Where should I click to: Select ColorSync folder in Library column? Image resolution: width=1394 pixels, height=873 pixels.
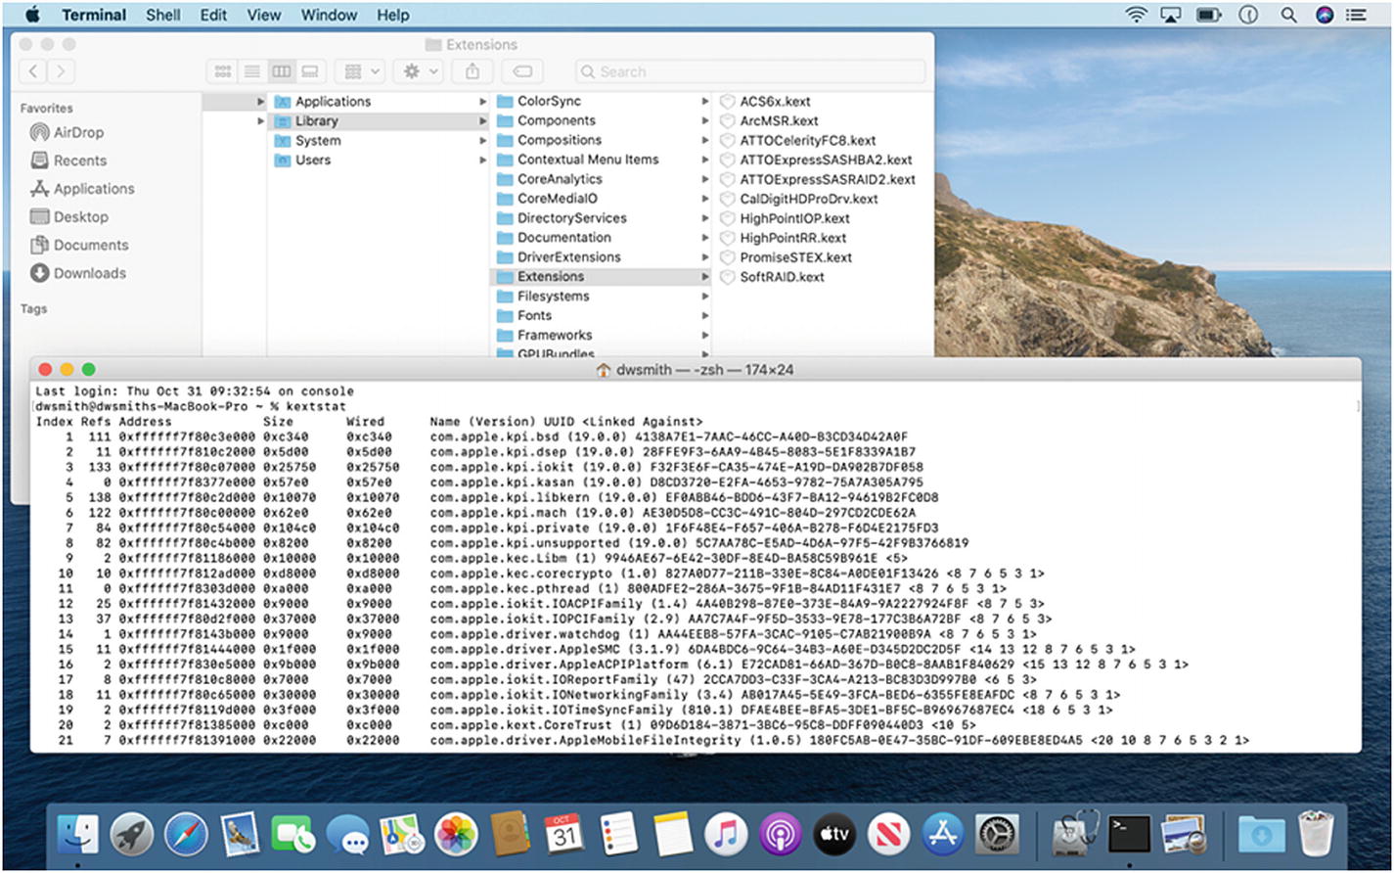[602, 101]
